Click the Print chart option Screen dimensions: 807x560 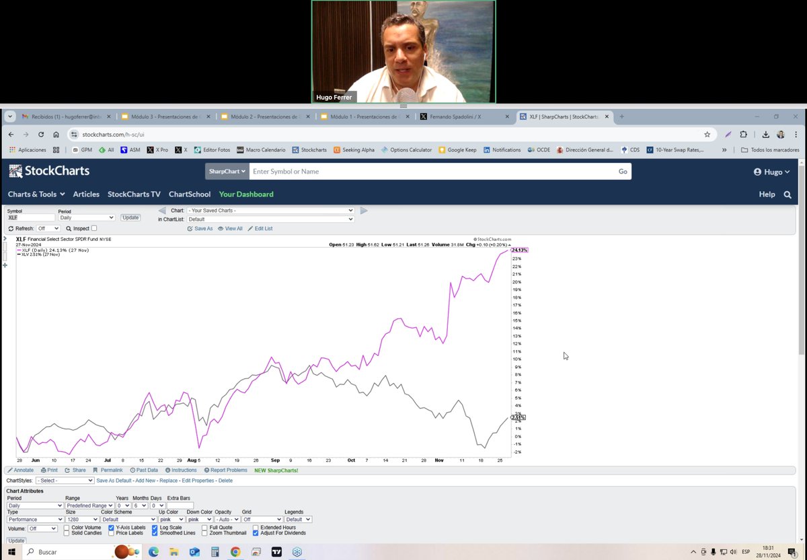coord(49,470)
